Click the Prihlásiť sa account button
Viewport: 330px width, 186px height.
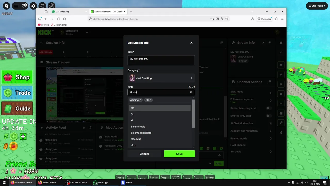point(265,19)
